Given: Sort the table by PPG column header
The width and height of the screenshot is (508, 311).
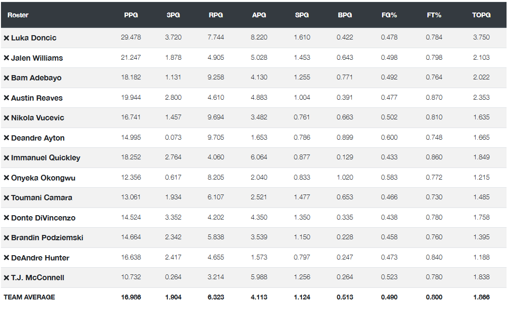Looking at the screenshot, I should click(131, 15).
